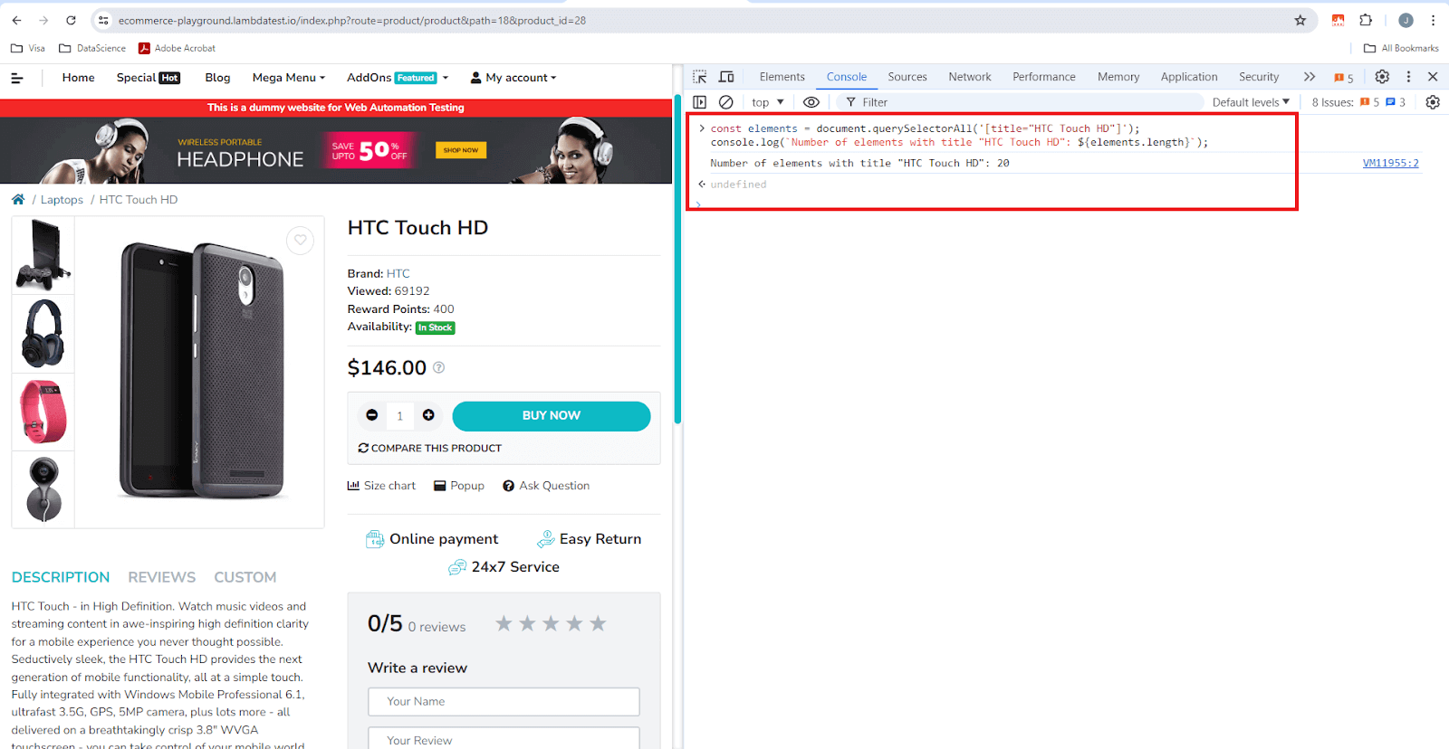Open the Size chart link
Image resolution: width=1449 pixels, height=749 pixels.
coord(382,486)
